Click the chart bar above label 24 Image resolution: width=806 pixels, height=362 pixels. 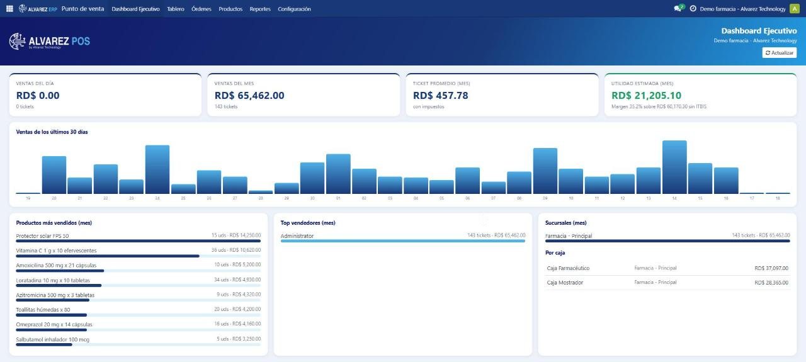pyautogui.click(x=157, y=169)
